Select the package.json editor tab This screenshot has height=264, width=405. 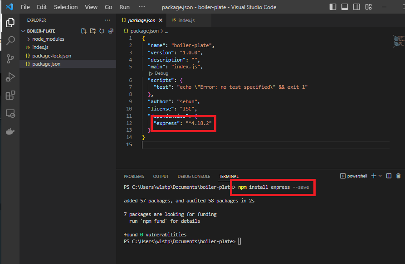pos(142,20)
